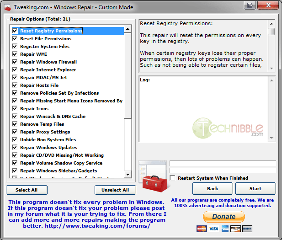This screenshot has width=282, height=240.
Task: Click the lower progress bar
Action: pos(223,171)
